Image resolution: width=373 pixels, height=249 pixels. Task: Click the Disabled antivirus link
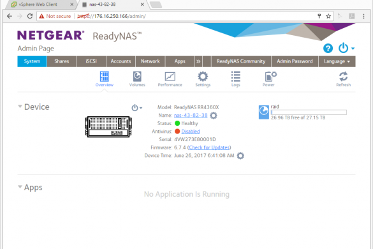click(x=190, y=132)
